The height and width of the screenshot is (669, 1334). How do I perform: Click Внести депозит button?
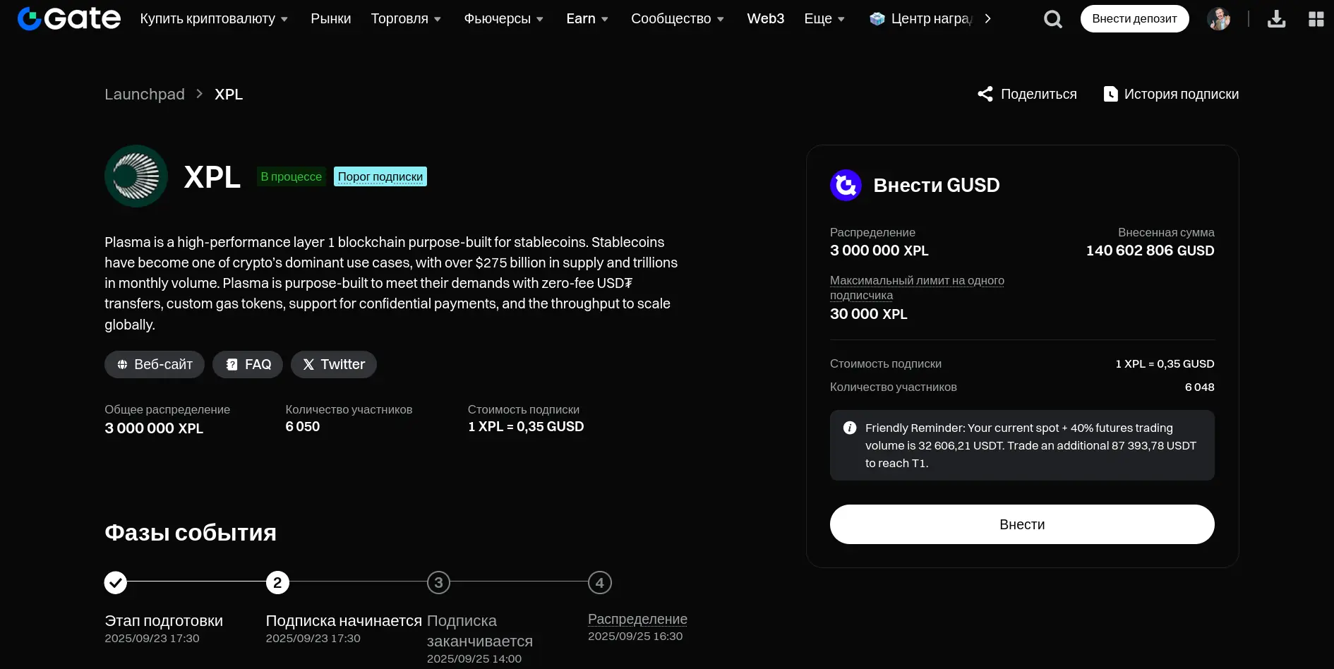[x=1134, y=19]
